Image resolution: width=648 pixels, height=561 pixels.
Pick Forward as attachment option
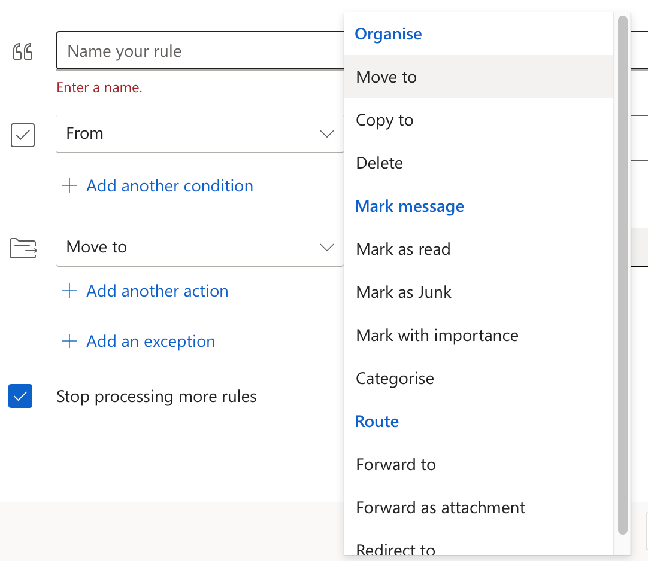click(440, 508)
